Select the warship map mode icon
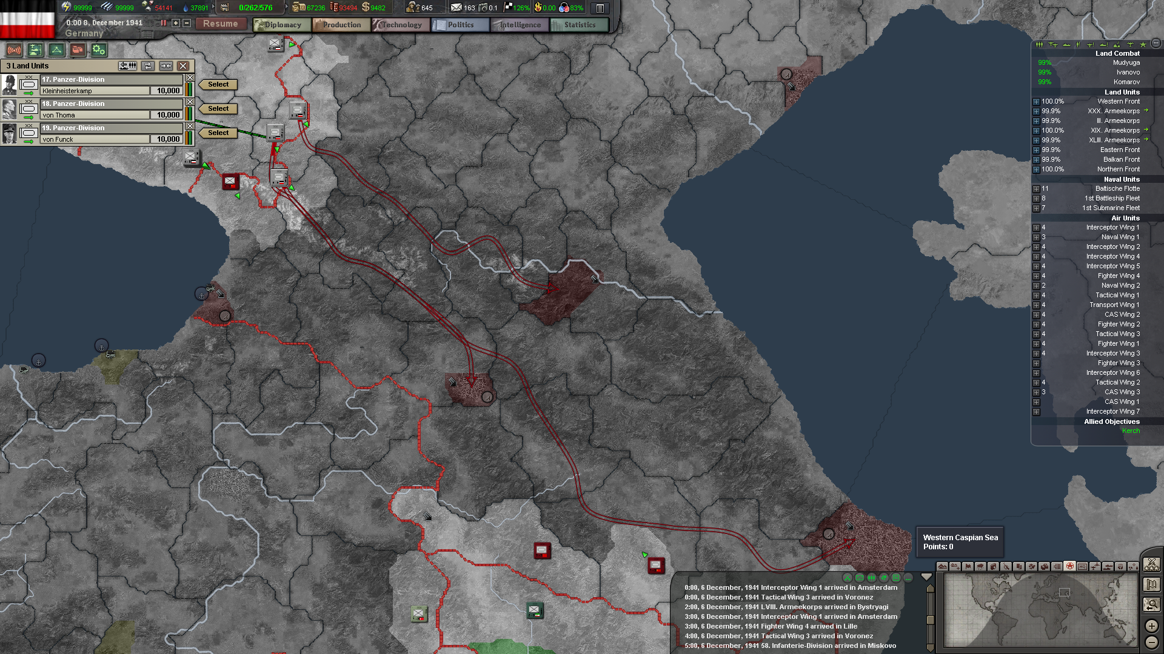 point(1108,567)
